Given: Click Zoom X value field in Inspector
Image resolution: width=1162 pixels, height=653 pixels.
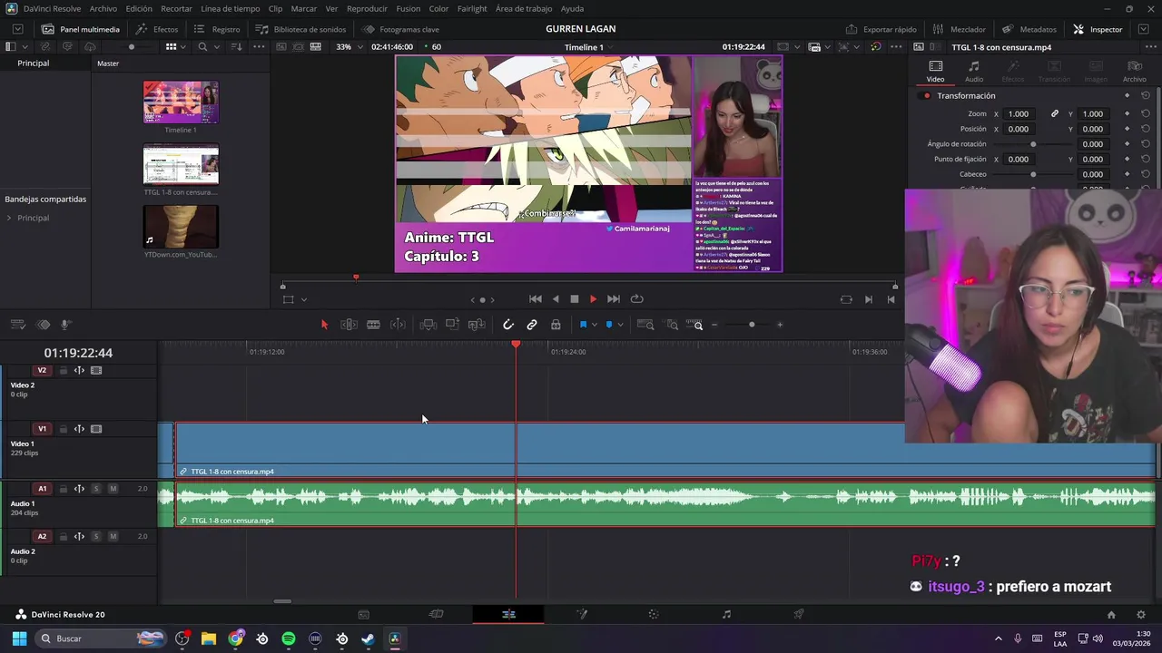Looking at the screenshot, I should coord(1019,114).
